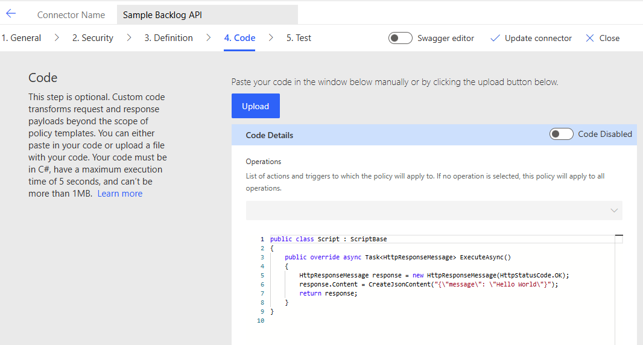Go to the 1. General tab
The height and width of the screenshot is (345, 643).
pos(21,38)
